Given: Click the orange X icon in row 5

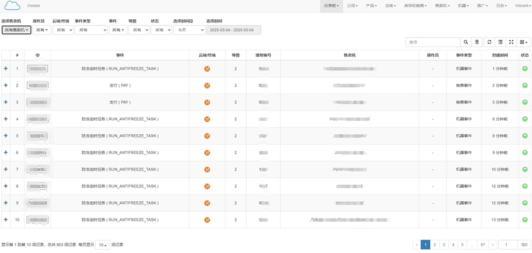Looking at the screenshot, I should [x=207, y=136].
